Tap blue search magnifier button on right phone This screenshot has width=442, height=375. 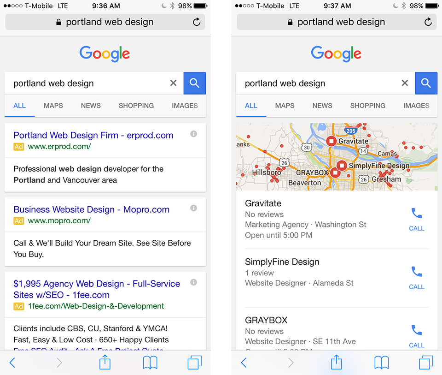click(x=426, y=83)
